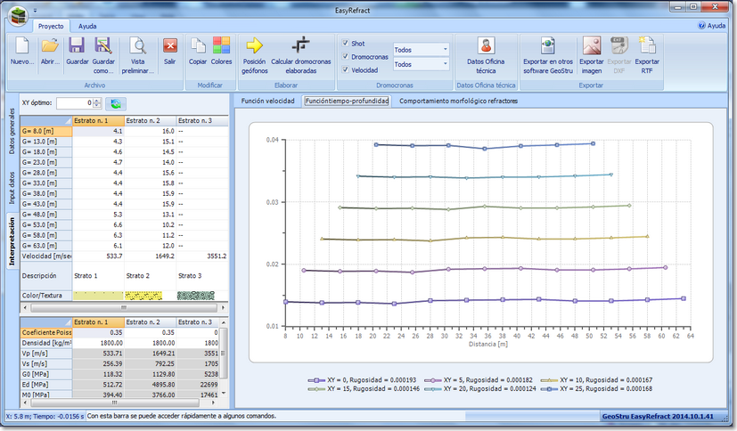Click Vs [m/s] value 256.39
Viewport: 737px width, 431px height.
(x=99, y=363)
